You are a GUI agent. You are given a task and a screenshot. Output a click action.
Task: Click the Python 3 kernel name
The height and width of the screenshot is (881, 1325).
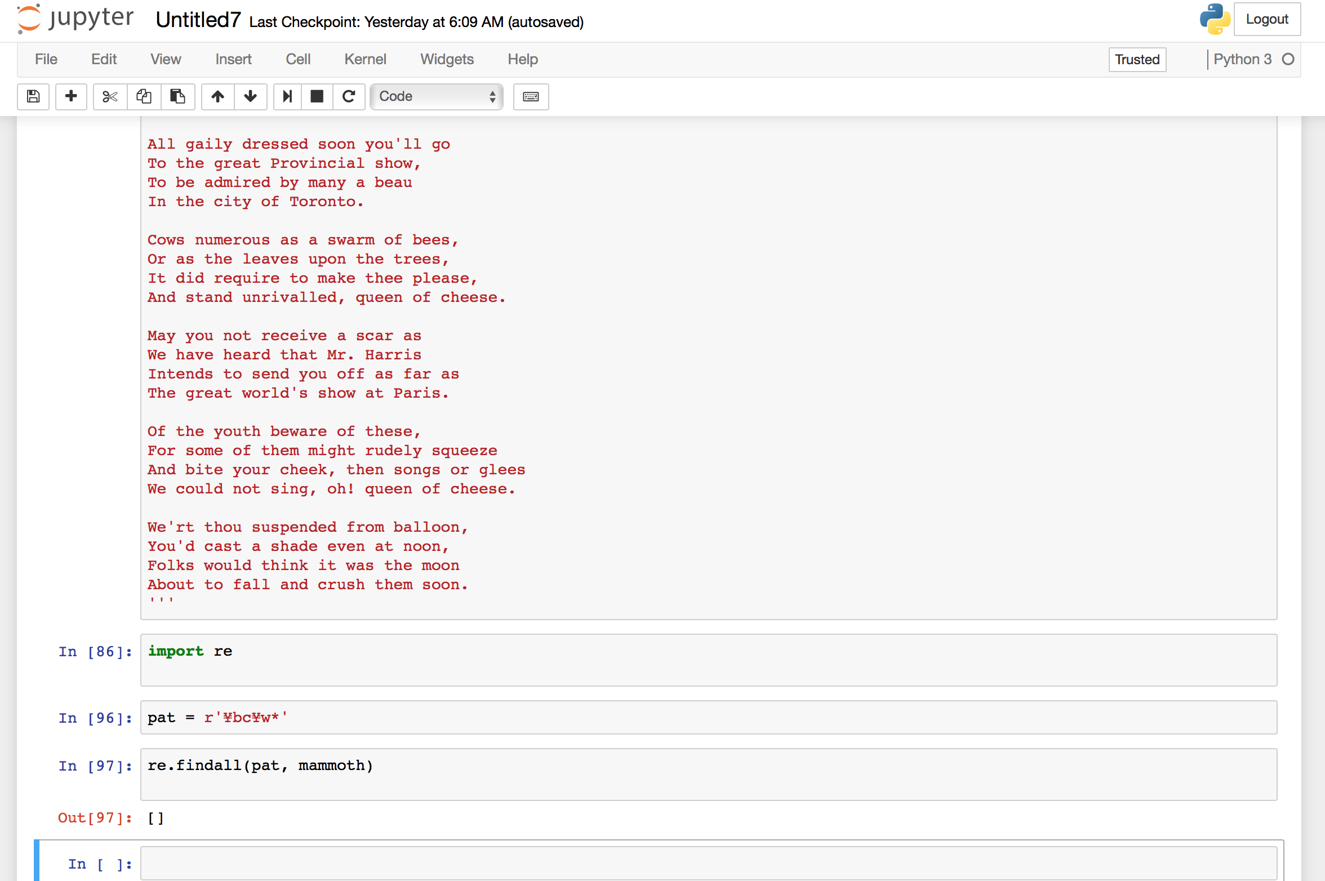pyautogui.click(x=1242, y=59)
